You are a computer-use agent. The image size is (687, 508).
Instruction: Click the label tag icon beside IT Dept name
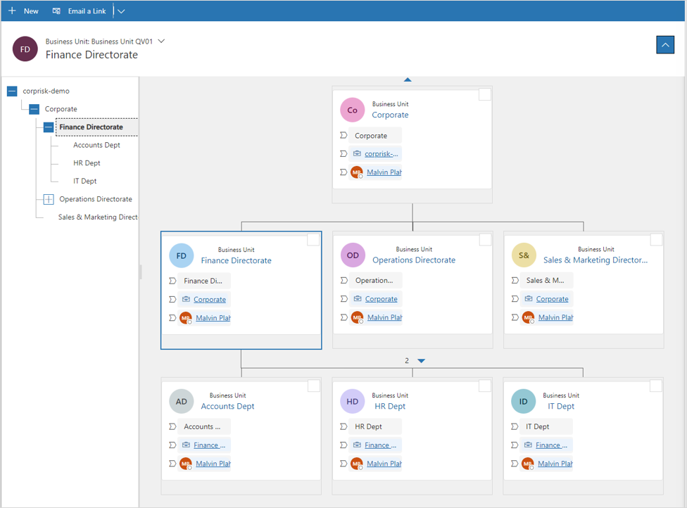click(x=515, y=426)
